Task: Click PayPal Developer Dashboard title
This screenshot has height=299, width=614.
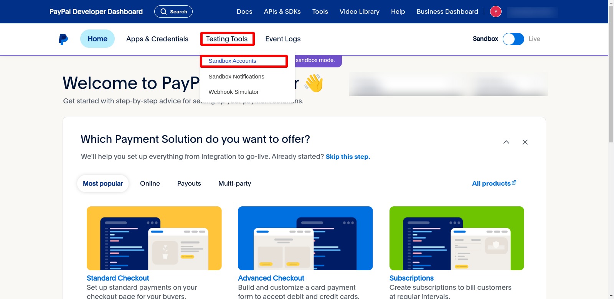Action: pos(96,11)
